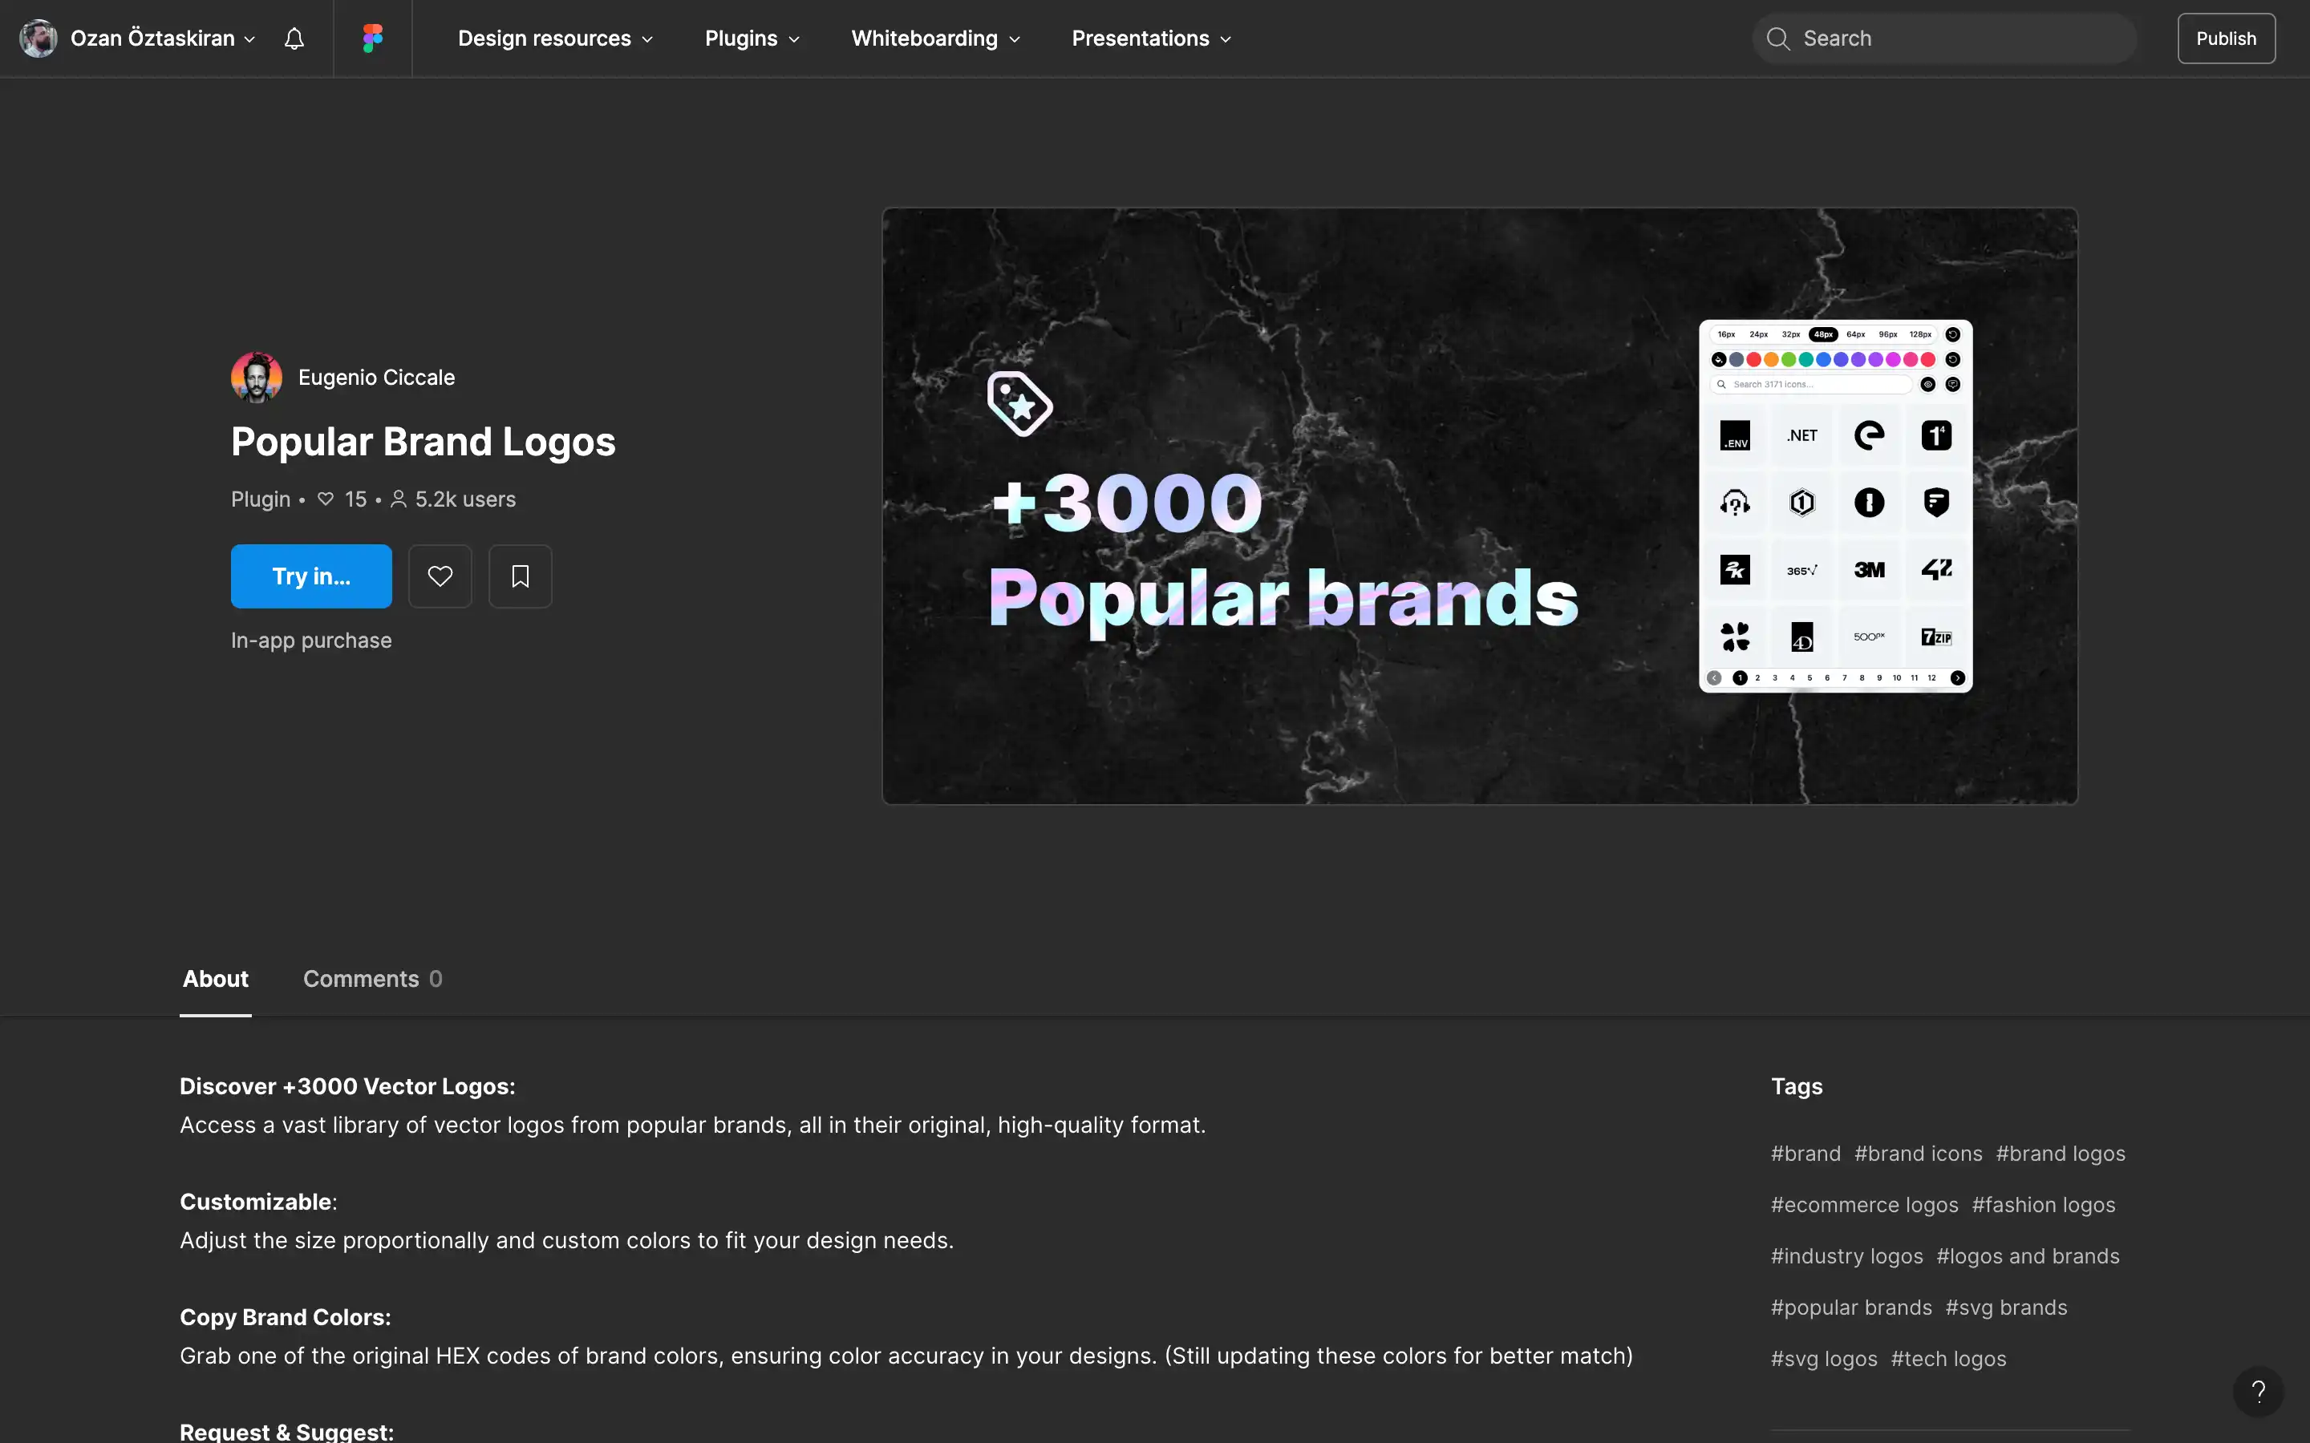Open Eugenio Ciccale's profile link
This screenshot has height=1443, width=2310.
coord(376,377)
